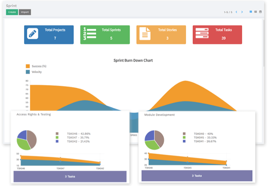This screenshot has height=186, width=272.
Task: Open 3 Tasks bar under Access Rights & Testing
Action: pyautogui.click(x=69, y=176)
